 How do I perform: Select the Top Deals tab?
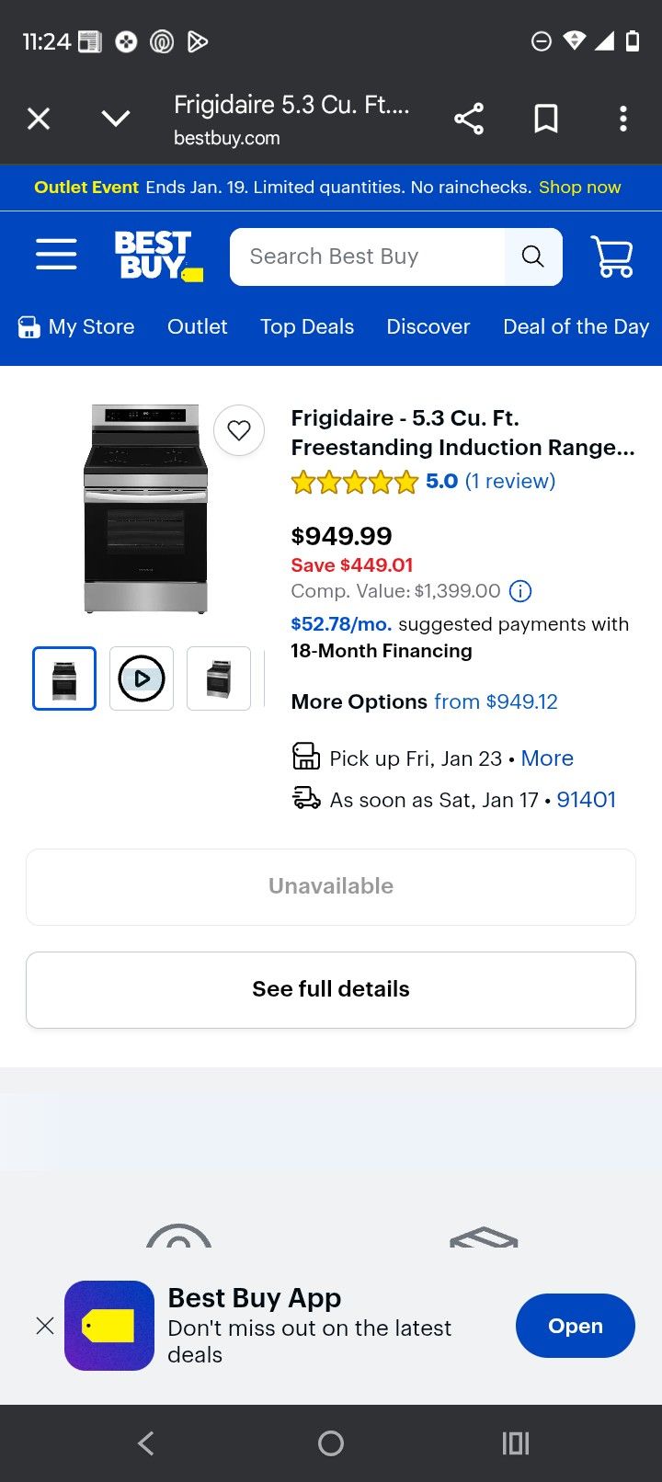click(x=307, y=326)
